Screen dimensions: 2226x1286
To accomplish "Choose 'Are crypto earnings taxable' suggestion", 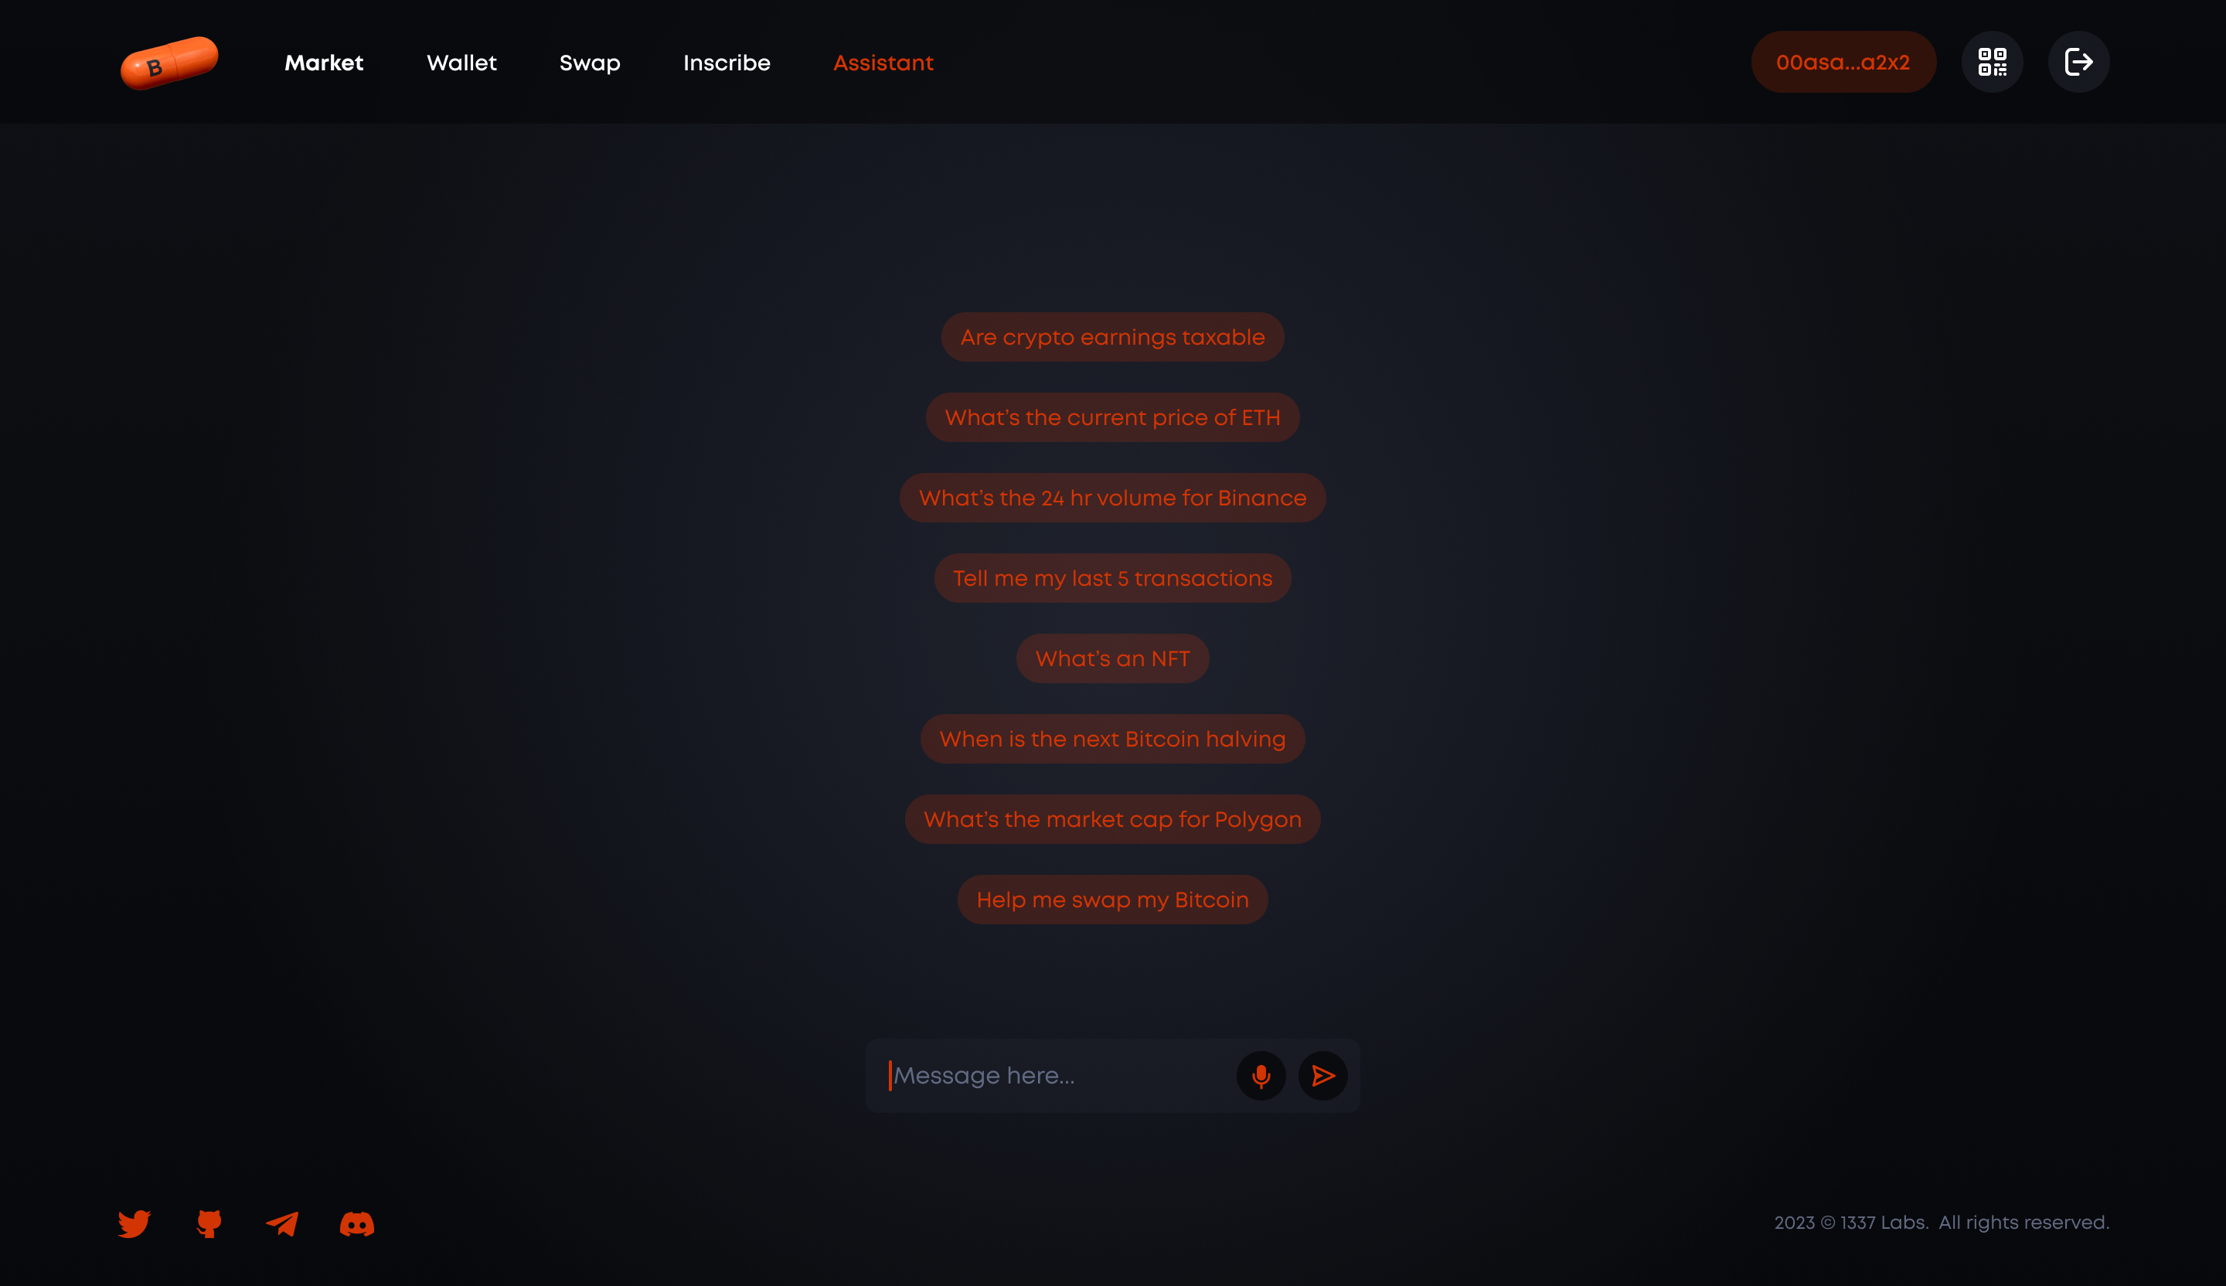I will tap(1113, 336).
